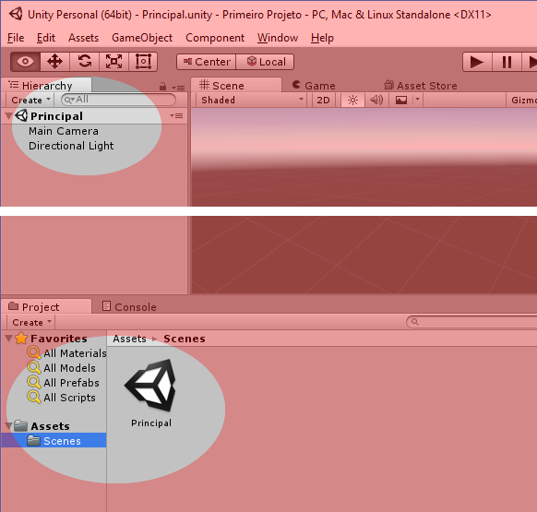537x512 pixels.
Task: Open the Window menu
Action: [x=278, y=38]
